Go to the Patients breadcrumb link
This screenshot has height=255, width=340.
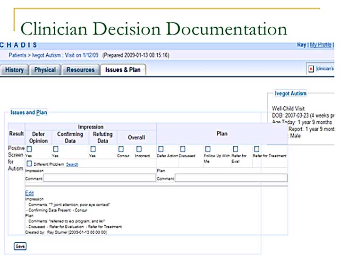tap(17, 55)
